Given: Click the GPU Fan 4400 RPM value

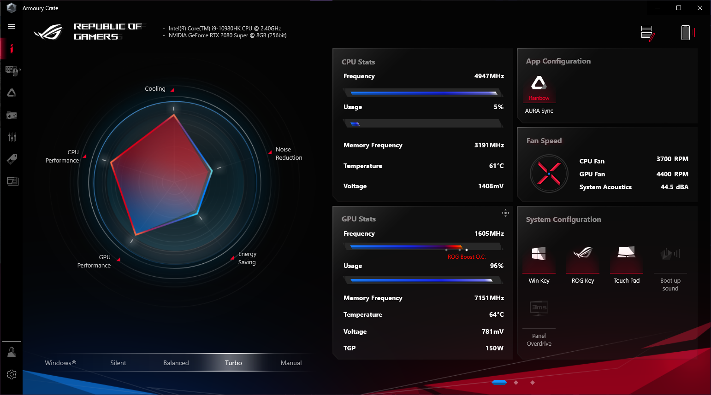Looking at the screenshot, I should click(672, 174).
